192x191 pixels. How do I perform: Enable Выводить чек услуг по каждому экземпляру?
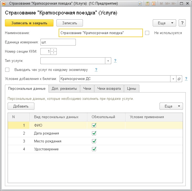tap(7, 70)
